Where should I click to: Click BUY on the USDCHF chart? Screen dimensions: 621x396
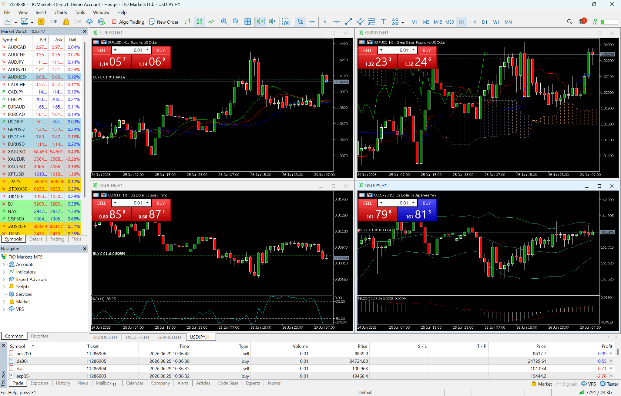[161, 203]
